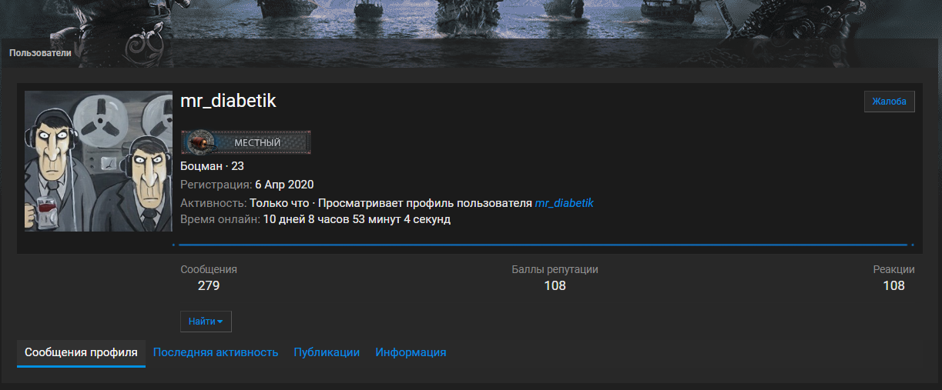Screen dimensions: 942x390
Task: Open the Пользователи breadcrumb link
Action: (x=40, y=53)
